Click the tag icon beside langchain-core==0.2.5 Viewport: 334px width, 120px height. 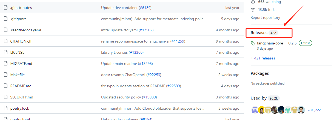click(253, 43)
